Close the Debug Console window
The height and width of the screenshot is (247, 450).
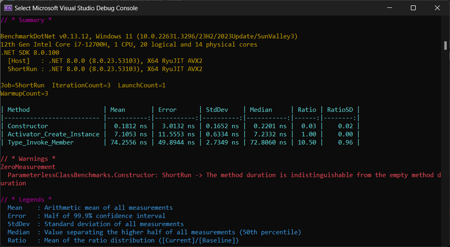tap(437, 8)
